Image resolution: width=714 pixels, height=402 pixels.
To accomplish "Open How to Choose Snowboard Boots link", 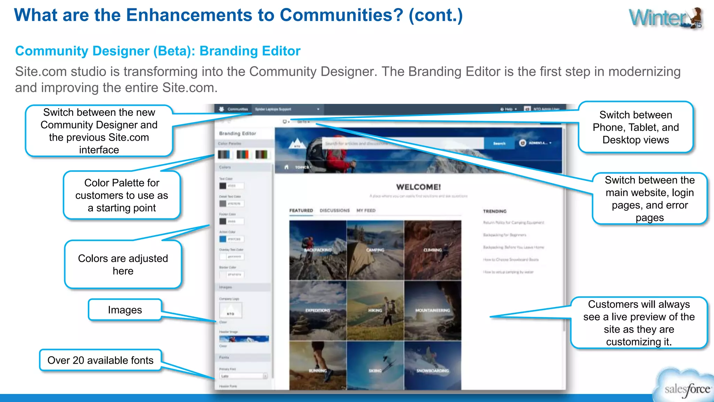I will (x=511, y=260).
